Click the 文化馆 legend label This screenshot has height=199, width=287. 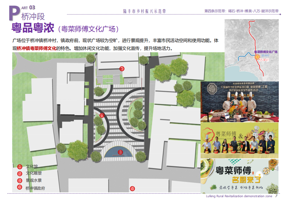point(32,166)
